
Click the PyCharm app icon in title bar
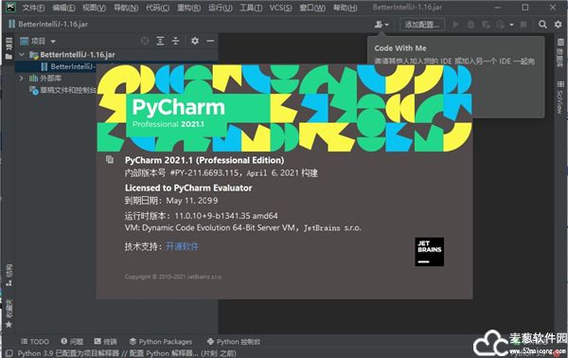[x=10, y=8]
